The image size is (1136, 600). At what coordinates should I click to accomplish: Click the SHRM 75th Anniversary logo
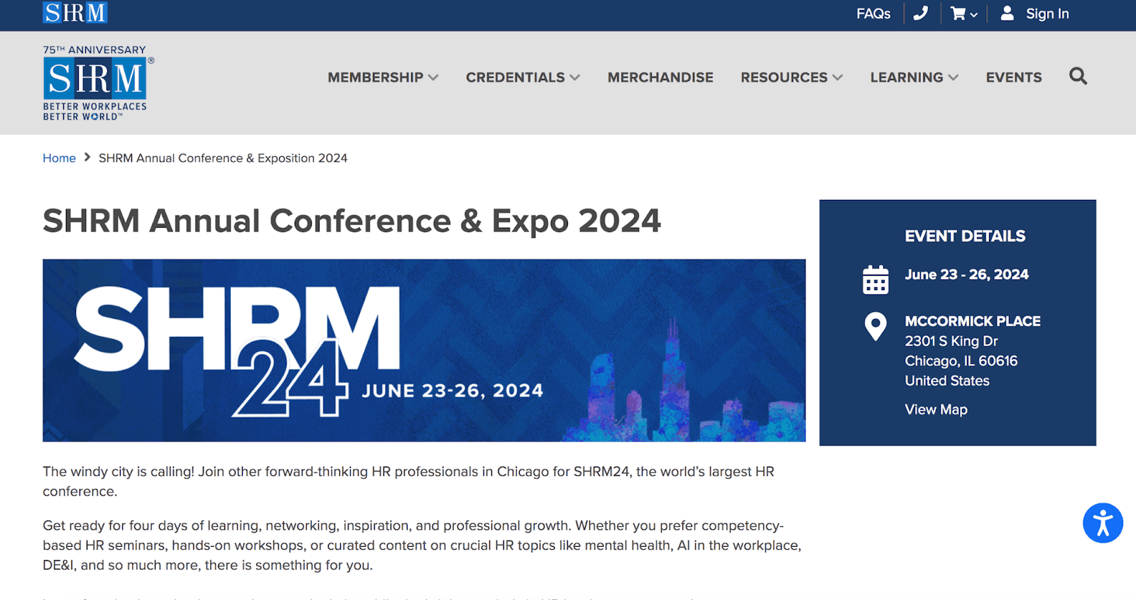pos(97,83)
